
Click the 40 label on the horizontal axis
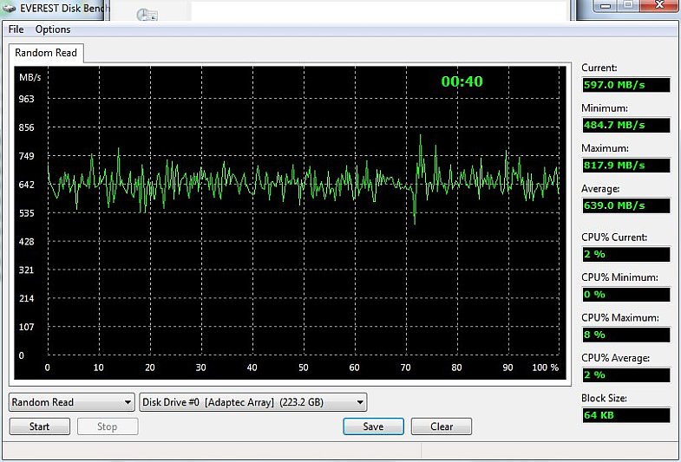point(252,368)
